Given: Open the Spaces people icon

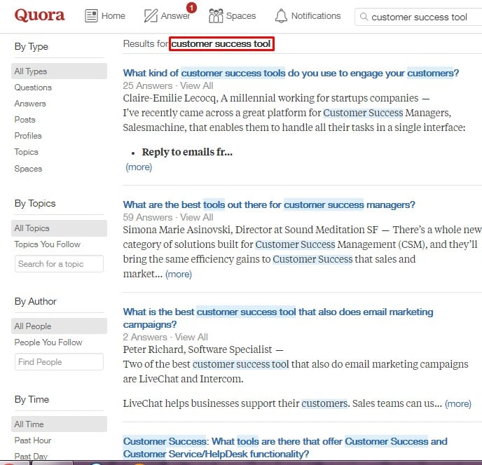Looking at the screenshot, I should (216, 15).
